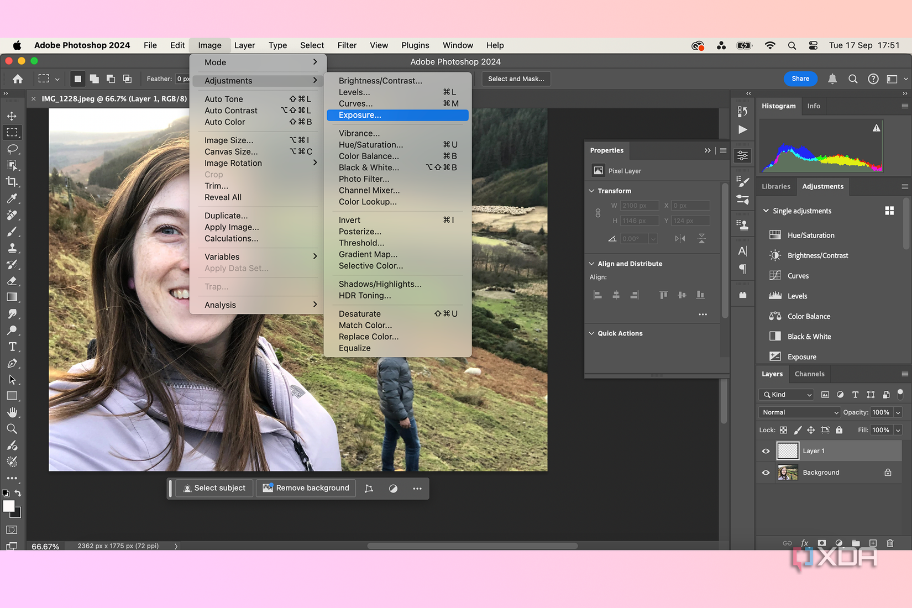Click the zoom percentage field

coord(44,546)
